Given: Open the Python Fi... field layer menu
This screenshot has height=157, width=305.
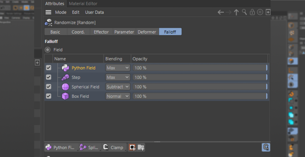Looking at the screenshot, I should (61, 147).
